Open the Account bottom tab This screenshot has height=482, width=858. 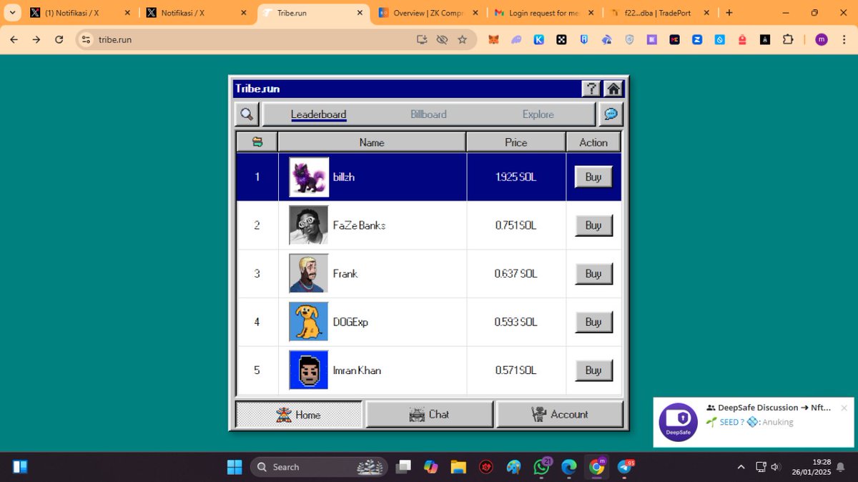(x=560, y=414)
